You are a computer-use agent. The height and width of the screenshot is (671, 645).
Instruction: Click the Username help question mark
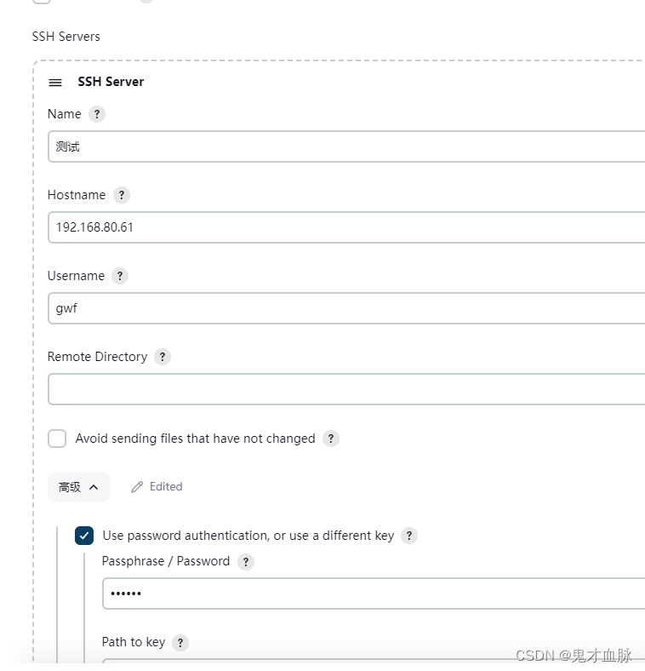coord(120,276)
